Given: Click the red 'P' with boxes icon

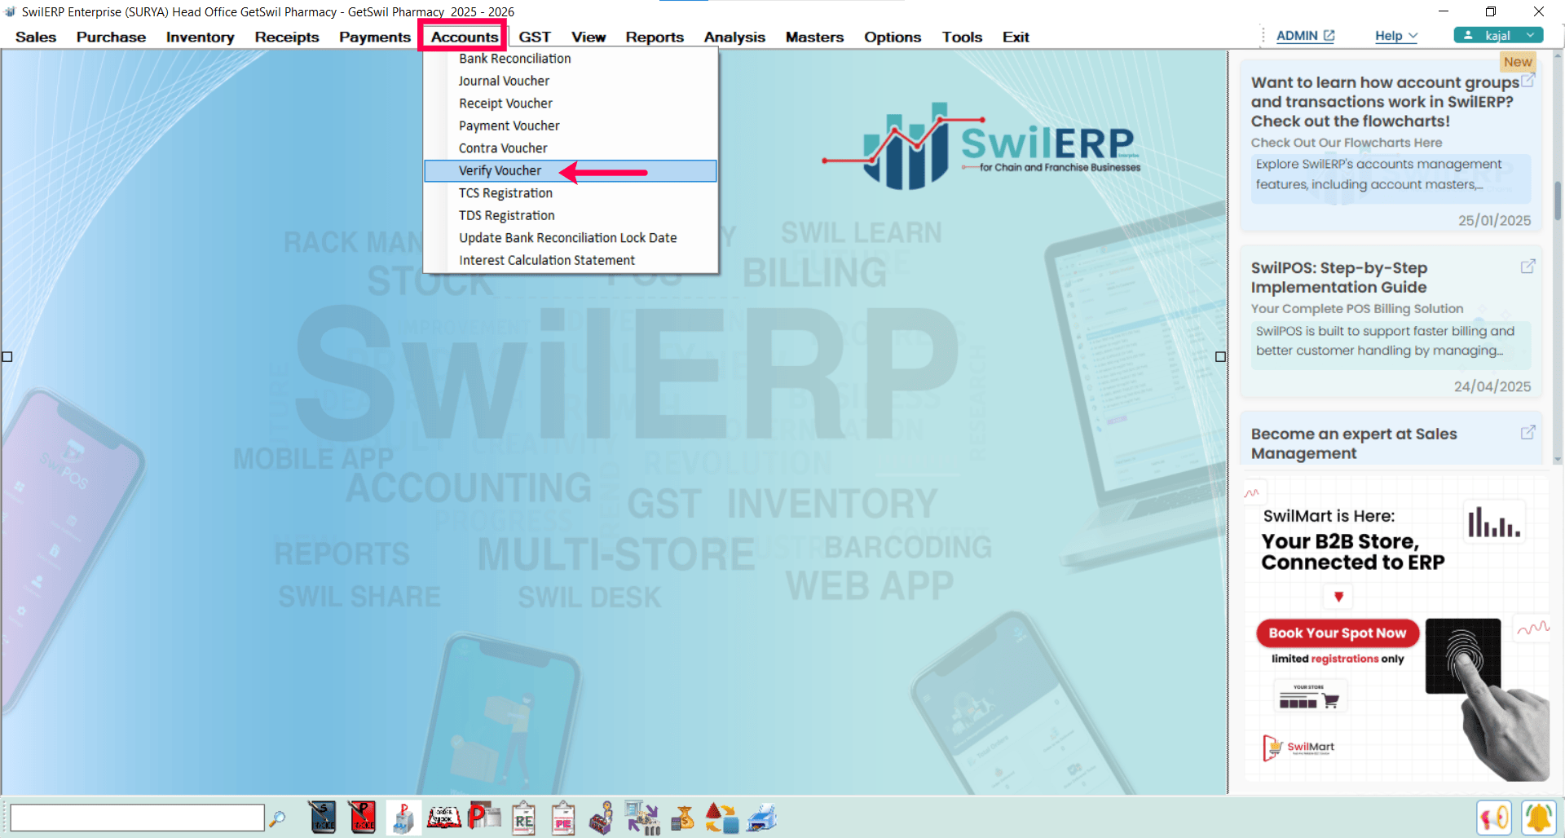Looking at the screenshot, I should point(484,817).
